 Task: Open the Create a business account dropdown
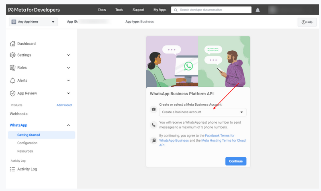[202, 112]
